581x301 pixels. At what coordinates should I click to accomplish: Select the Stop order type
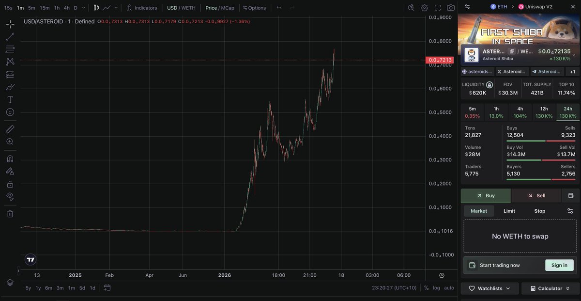540,211
